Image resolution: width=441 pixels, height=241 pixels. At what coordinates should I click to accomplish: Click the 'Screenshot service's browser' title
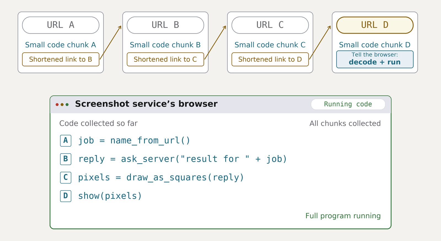(146, 104)
